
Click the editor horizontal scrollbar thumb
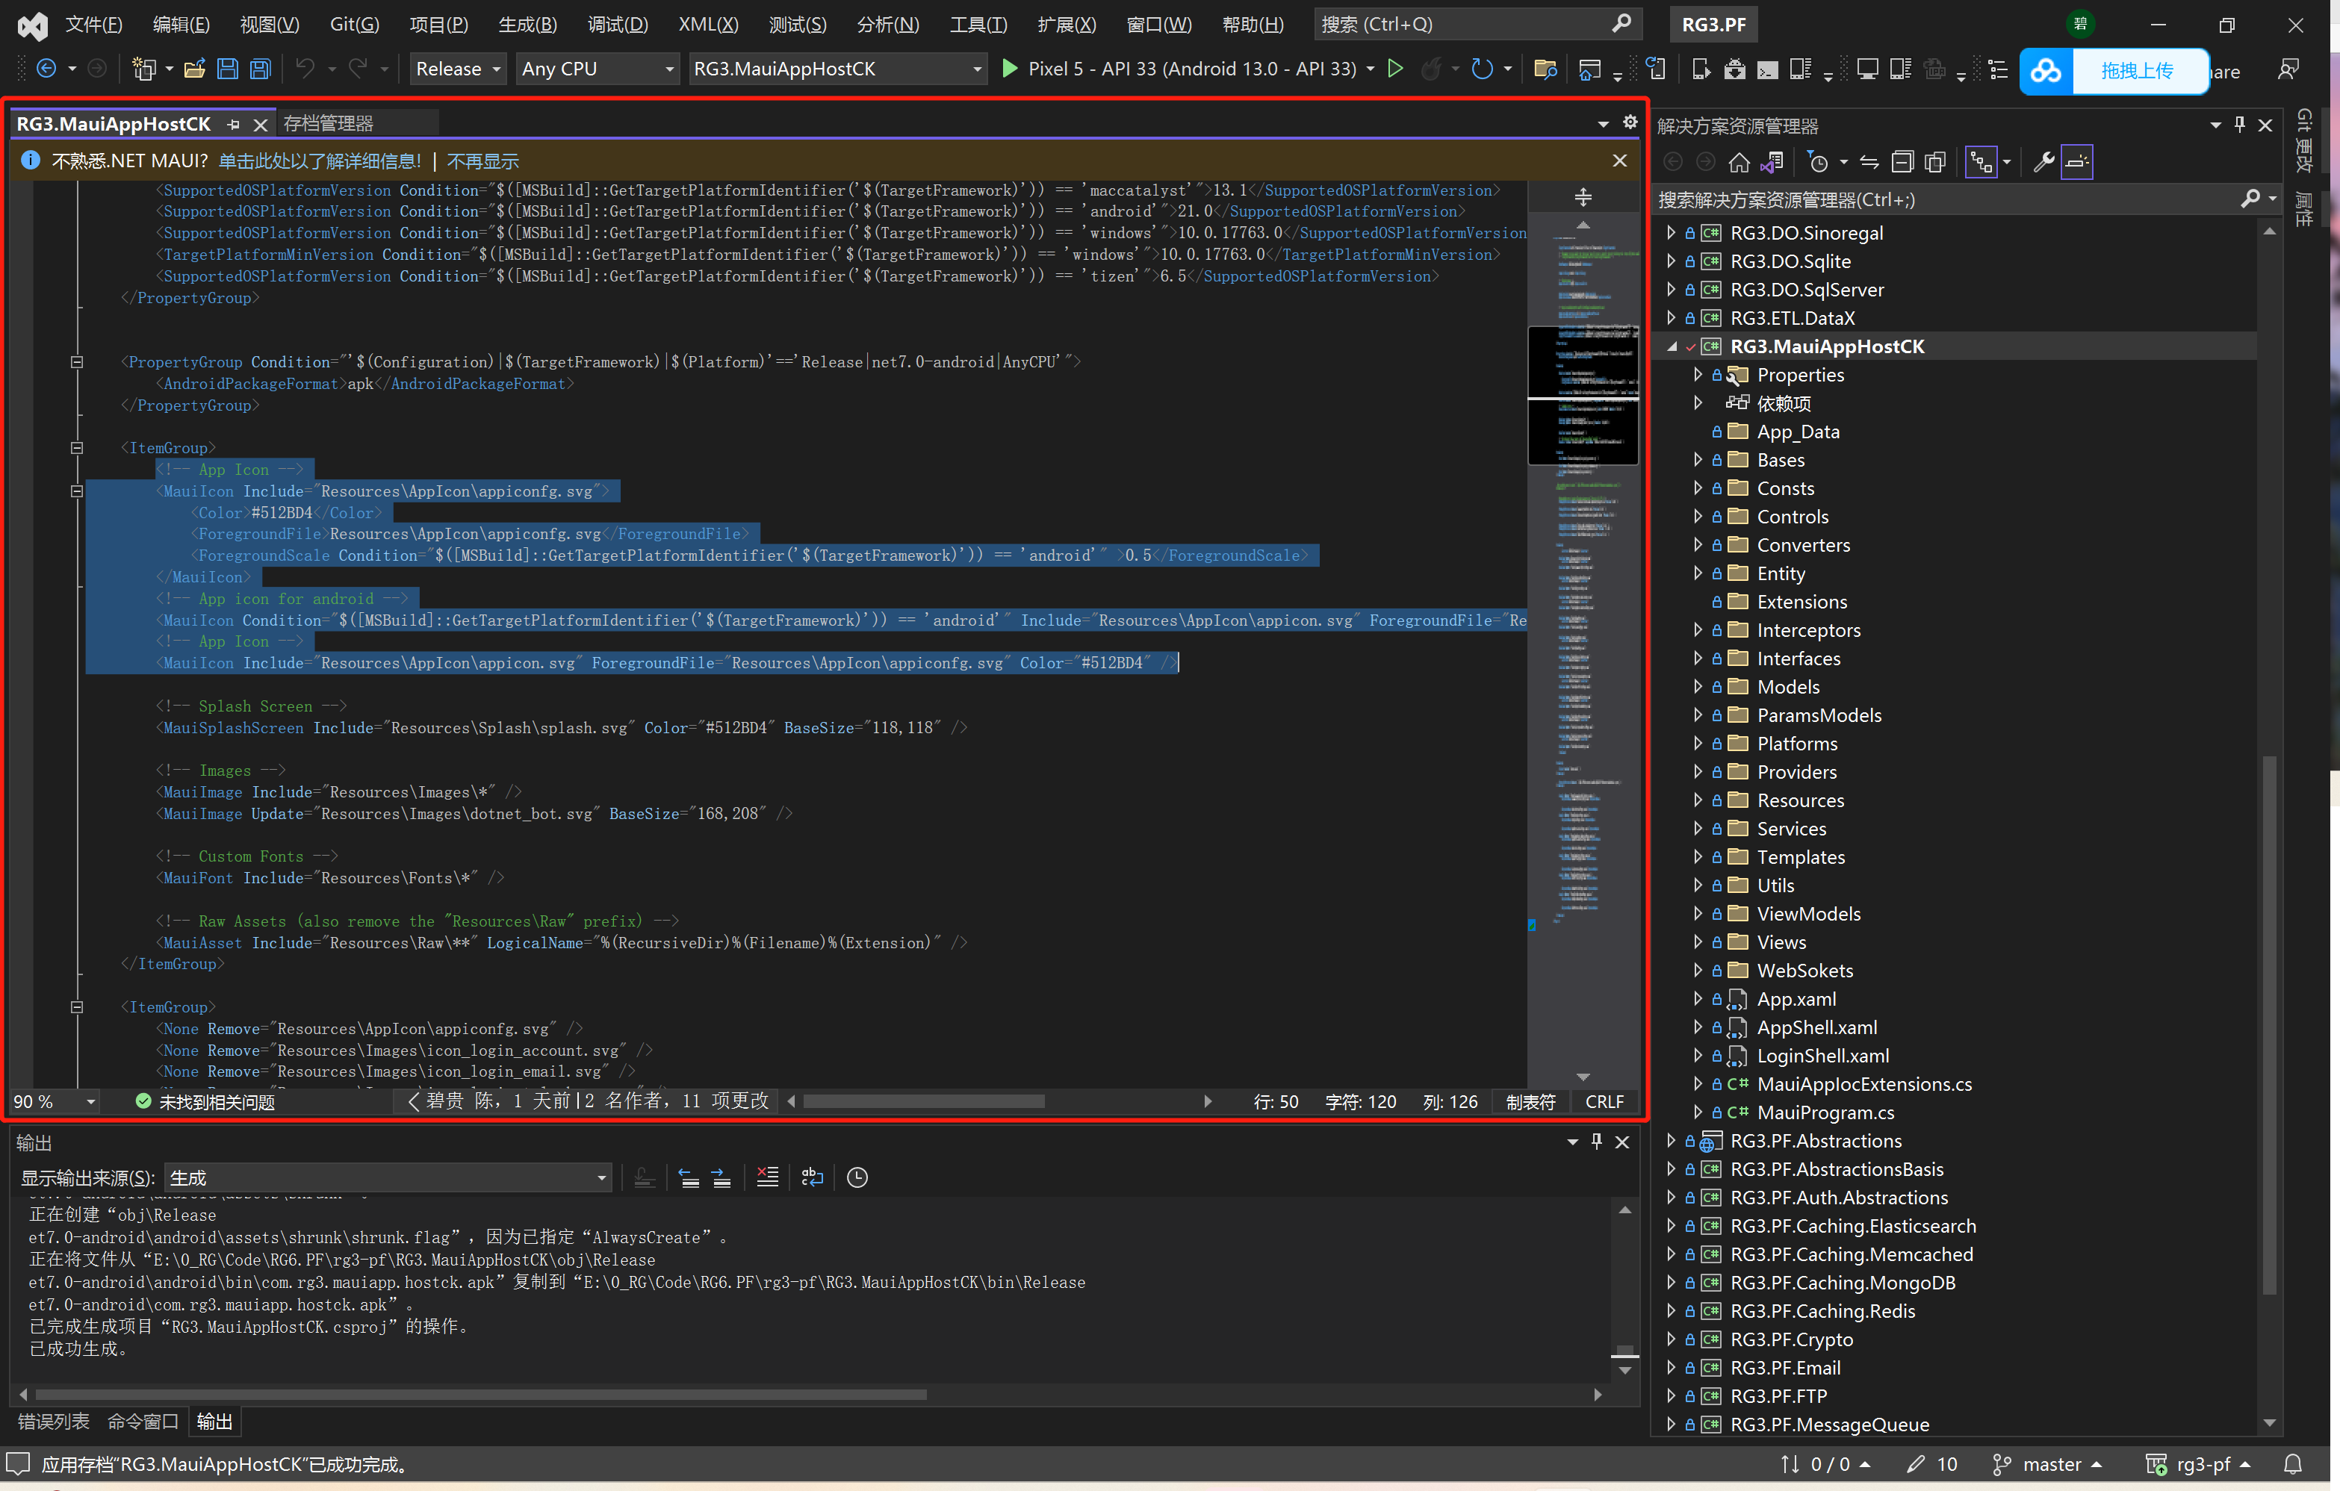tap(923, 1101)
